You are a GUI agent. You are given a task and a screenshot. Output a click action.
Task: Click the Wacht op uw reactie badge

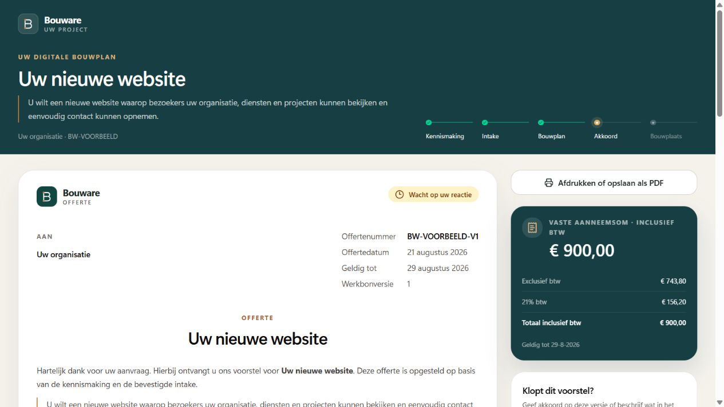(x=433, y=195)
